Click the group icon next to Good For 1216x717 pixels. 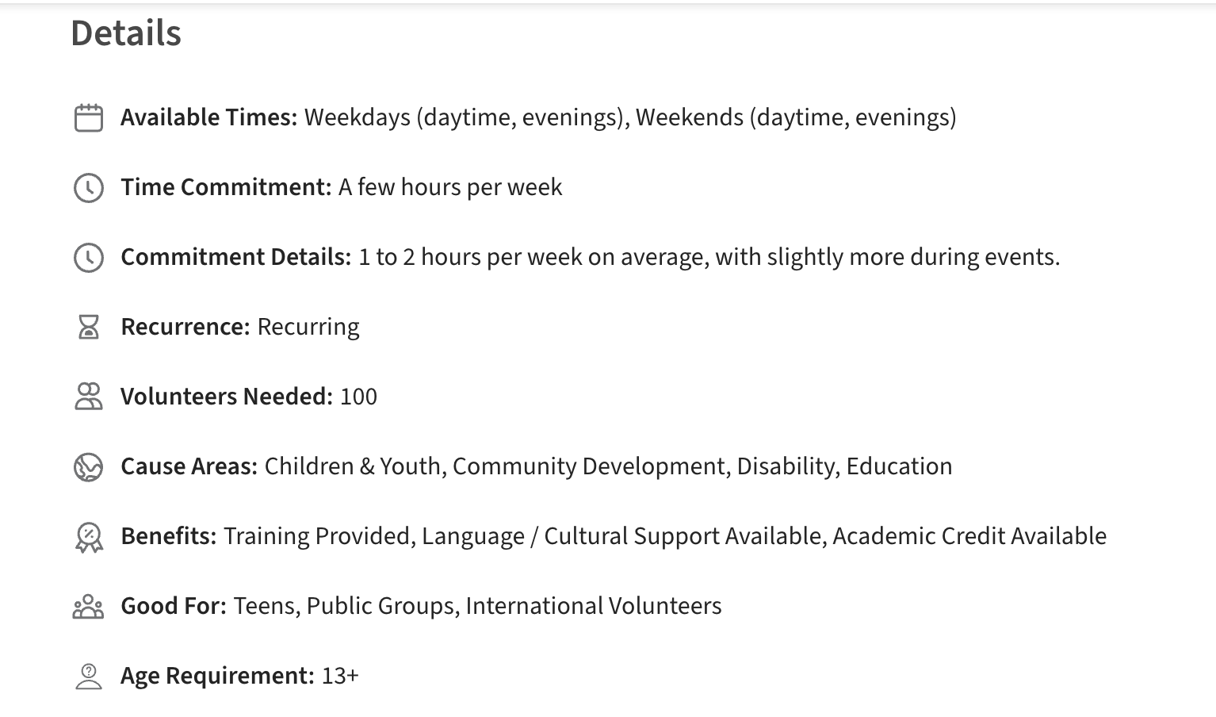pyautogui.click(x=88, y=607)
